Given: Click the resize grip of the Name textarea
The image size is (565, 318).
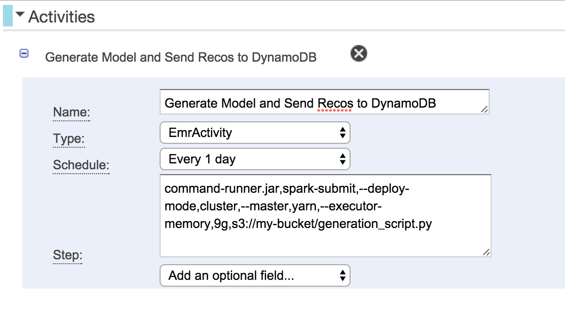Looking at the screenshot, I should pos(485,111).
